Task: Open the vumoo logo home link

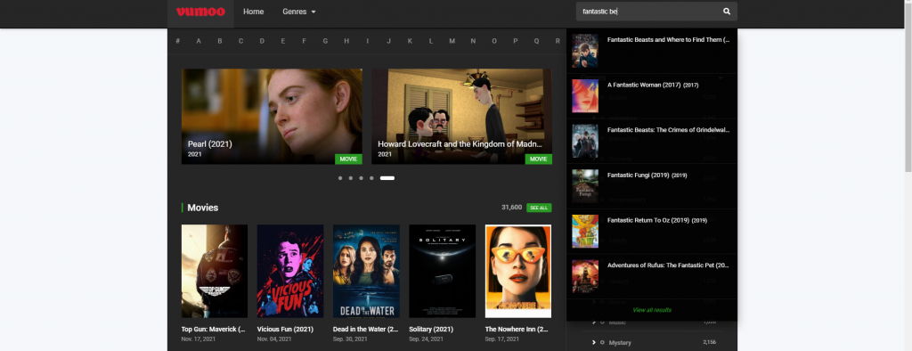Action: 200,12
